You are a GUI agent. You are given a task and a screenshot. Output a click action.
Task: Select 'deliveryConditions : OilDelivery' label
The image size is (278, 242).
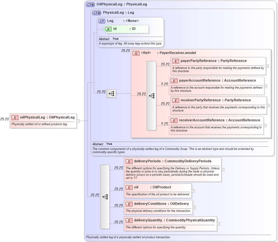[x=161, y=204]
